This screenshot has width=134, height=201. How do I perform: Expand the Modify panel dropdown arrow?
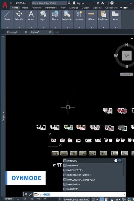coord(19,27)
